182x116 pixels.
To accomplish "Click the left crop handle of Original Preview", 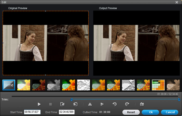I will pyautogui.click(x=3, y=43).
